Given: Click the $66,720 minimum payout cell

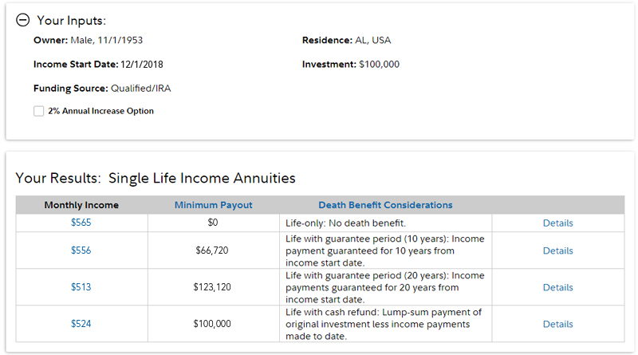Looking at the screenshot, I should coord(212,250).
